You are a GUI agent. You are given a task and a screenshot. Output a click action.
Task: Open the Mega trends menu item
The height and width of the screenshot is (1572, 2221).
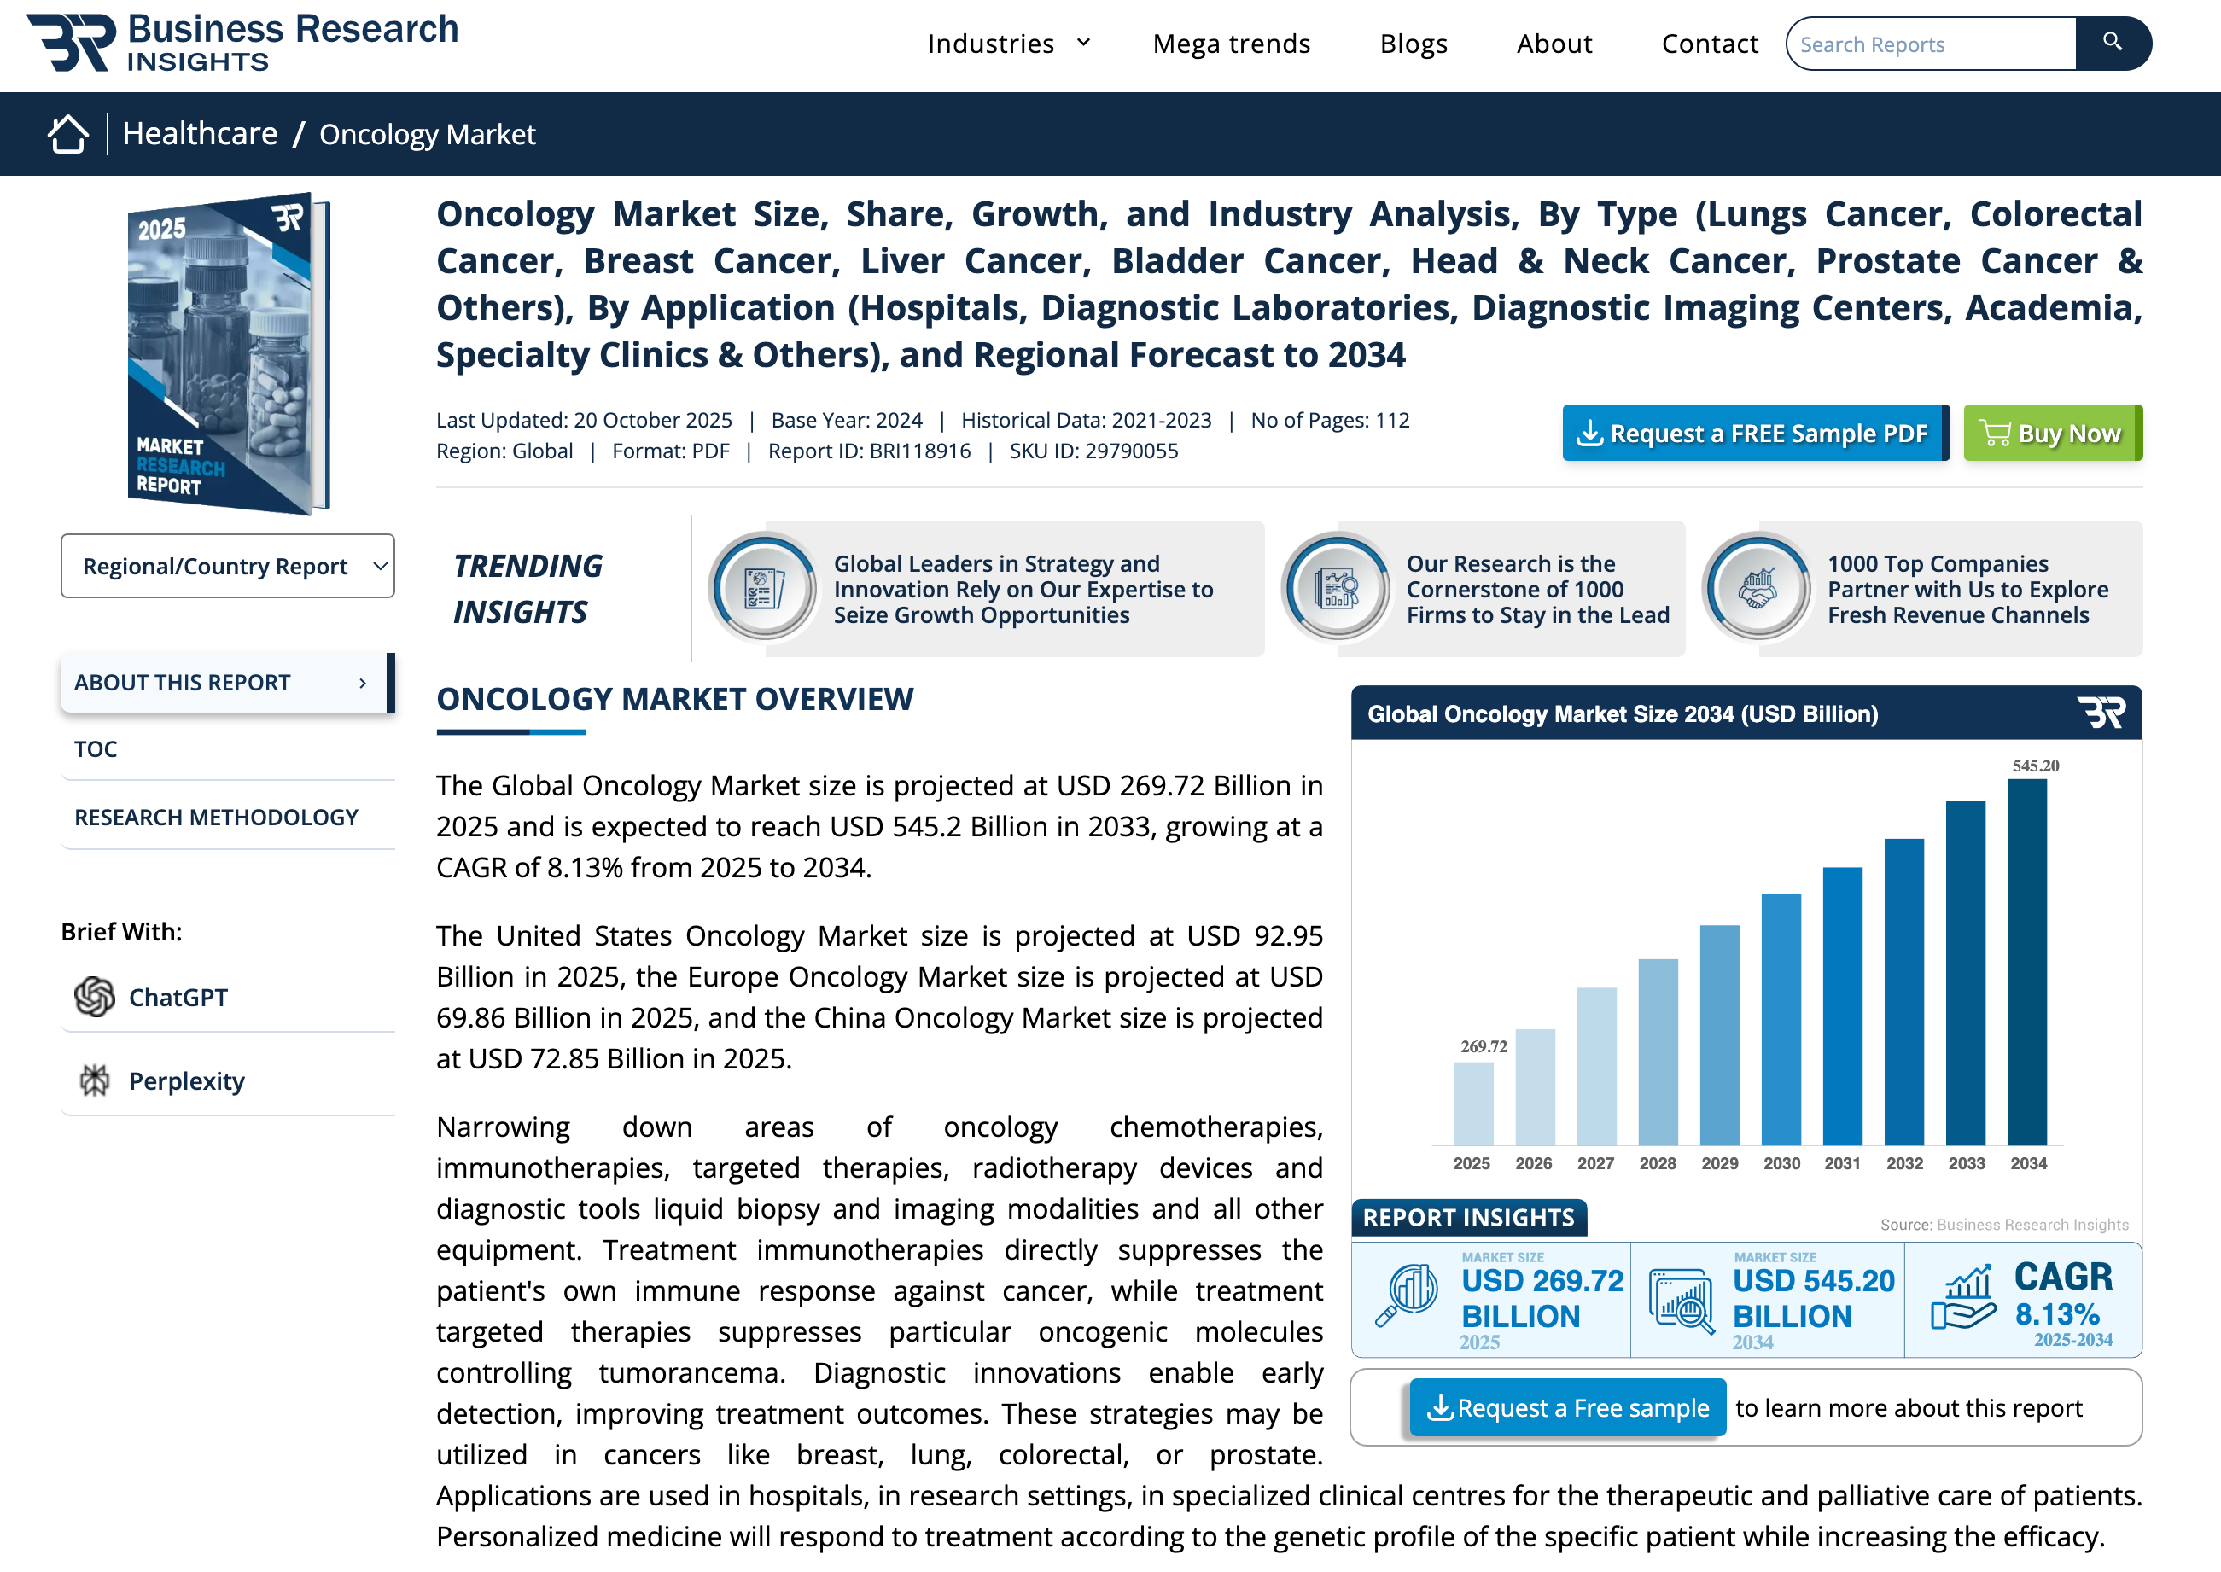1231,44
